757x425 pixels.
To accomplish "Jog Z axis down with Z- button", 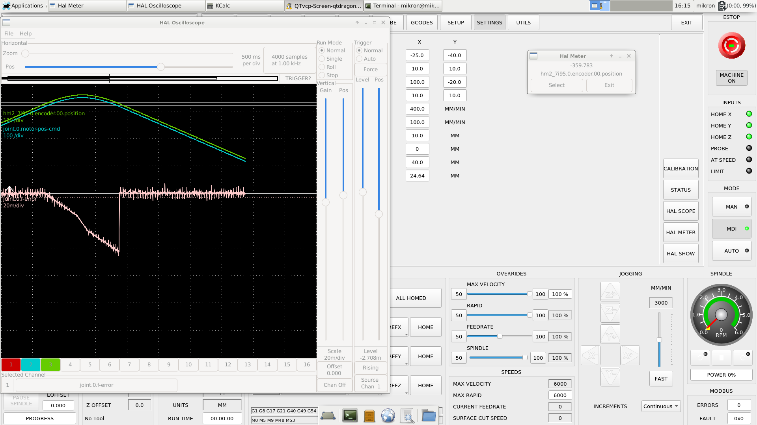I will [x=610, y=313].
